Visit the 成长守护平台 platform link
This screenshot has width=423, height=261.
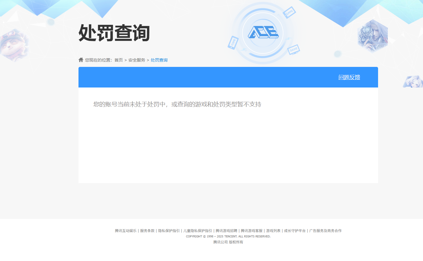point(295,231)
